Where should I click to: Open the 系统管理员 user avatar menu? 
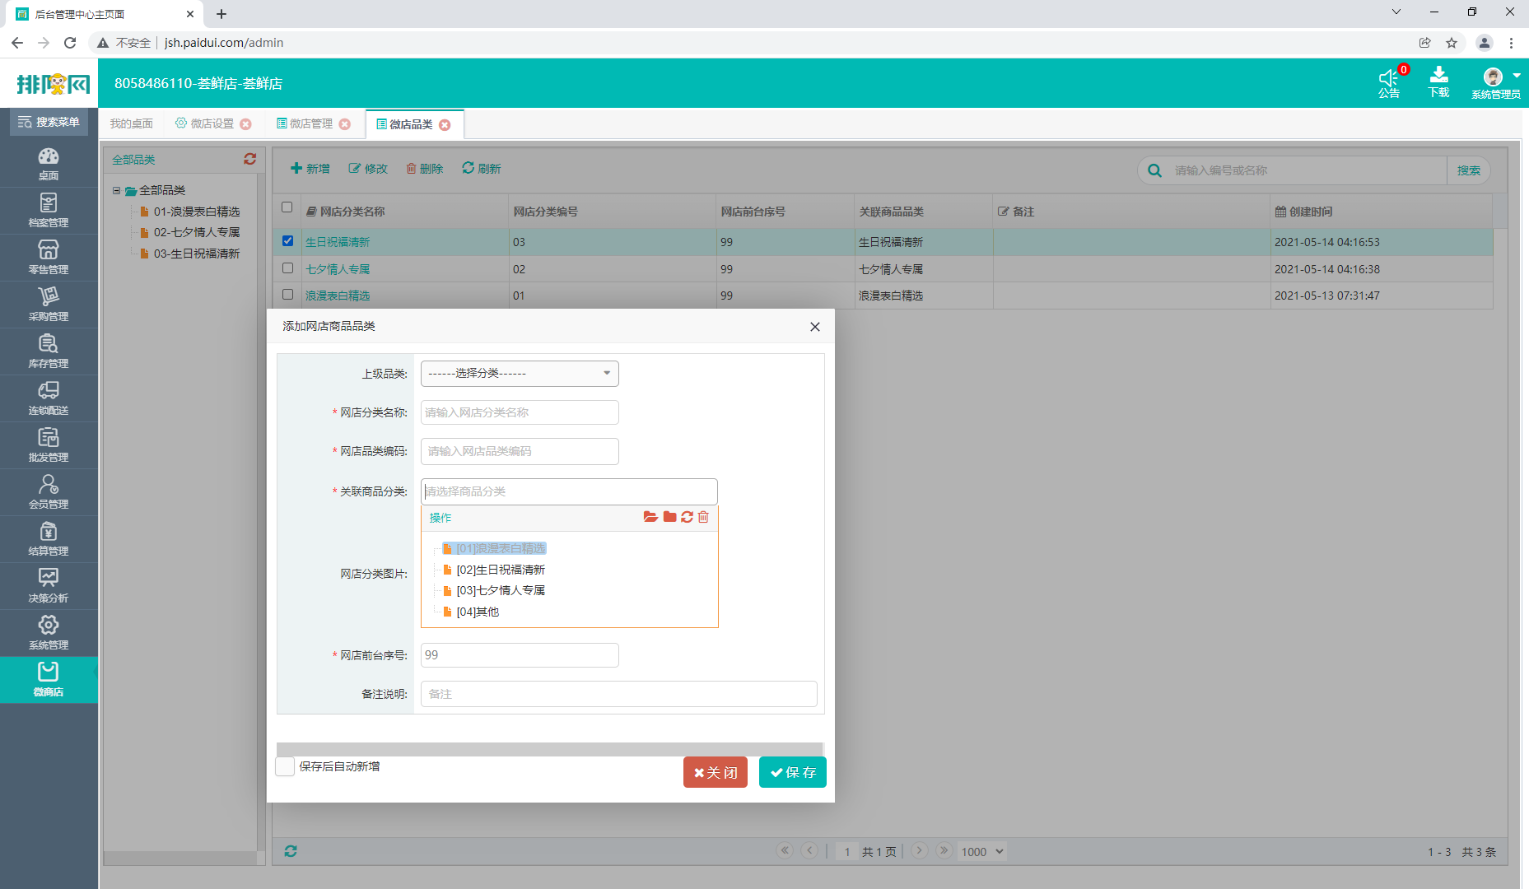tap(1496, 82)
